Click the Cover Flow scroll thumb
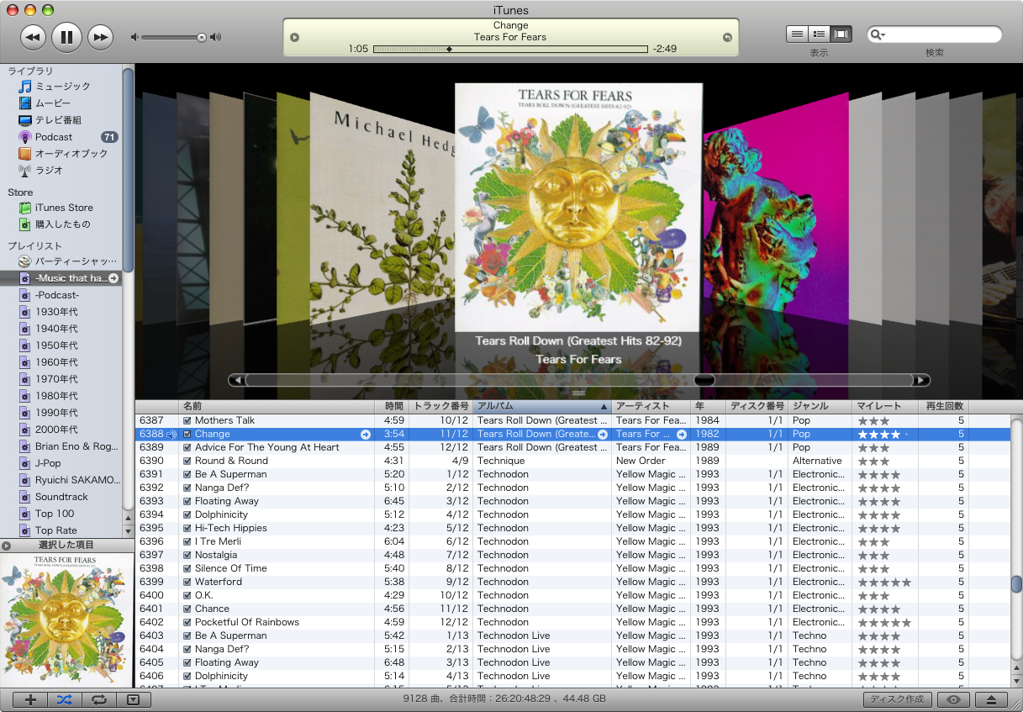 coord(704,380)
